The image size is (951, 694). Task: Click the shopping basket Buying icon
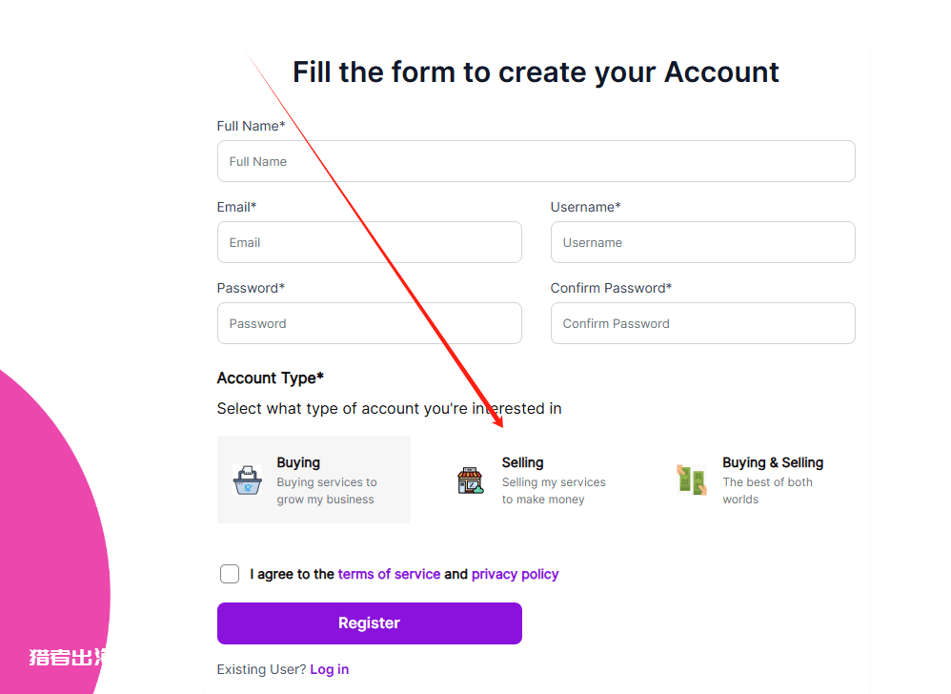coord(248,480)
